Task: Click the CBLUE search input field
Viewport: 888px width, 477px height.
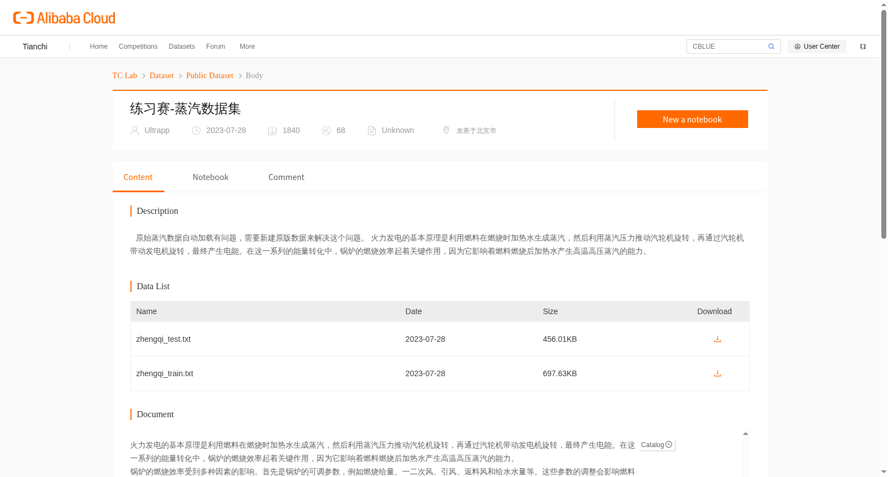Action: coord(727,47)
